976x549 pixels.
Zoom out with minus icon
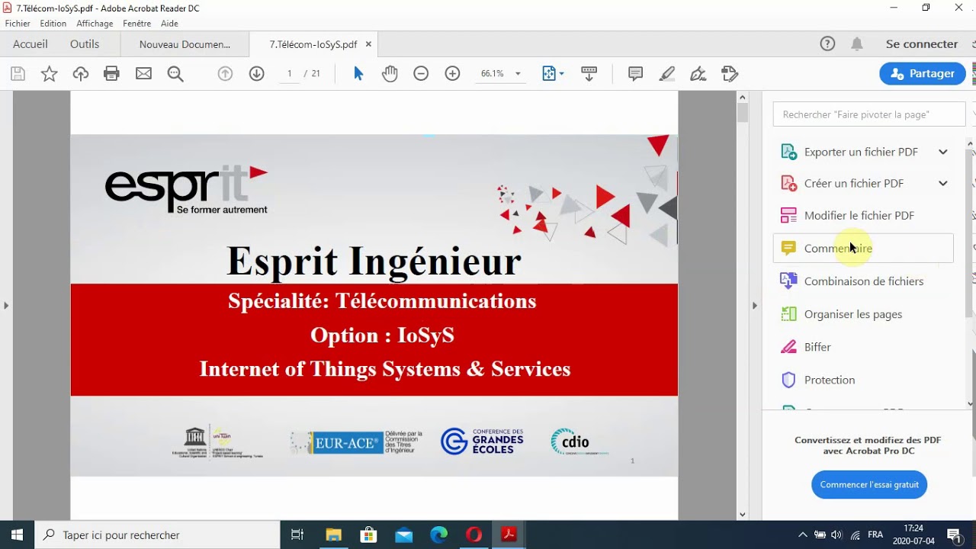421,74
